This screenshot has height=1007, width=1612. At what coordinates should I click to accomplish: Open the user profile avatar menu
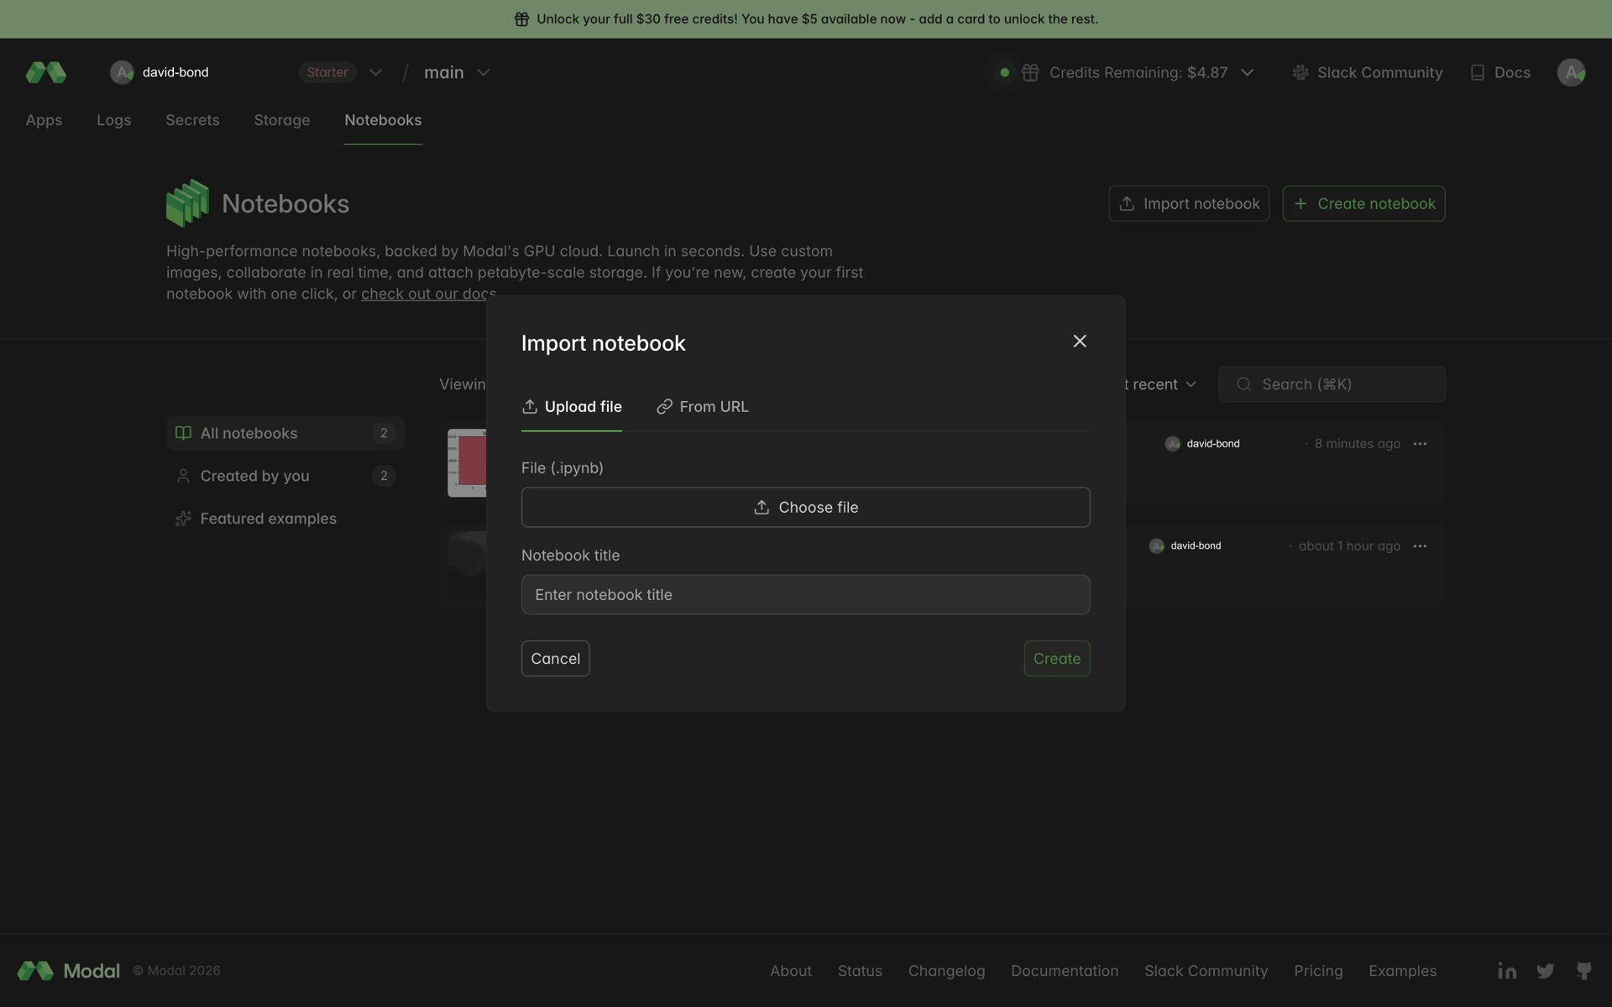[1571, 72]
